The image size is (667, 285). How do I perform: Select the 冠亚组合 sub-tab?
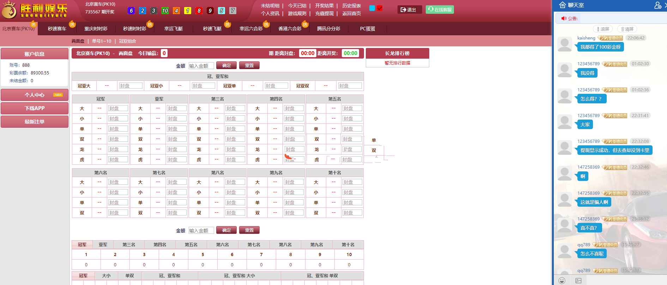(x=127, y=41)
